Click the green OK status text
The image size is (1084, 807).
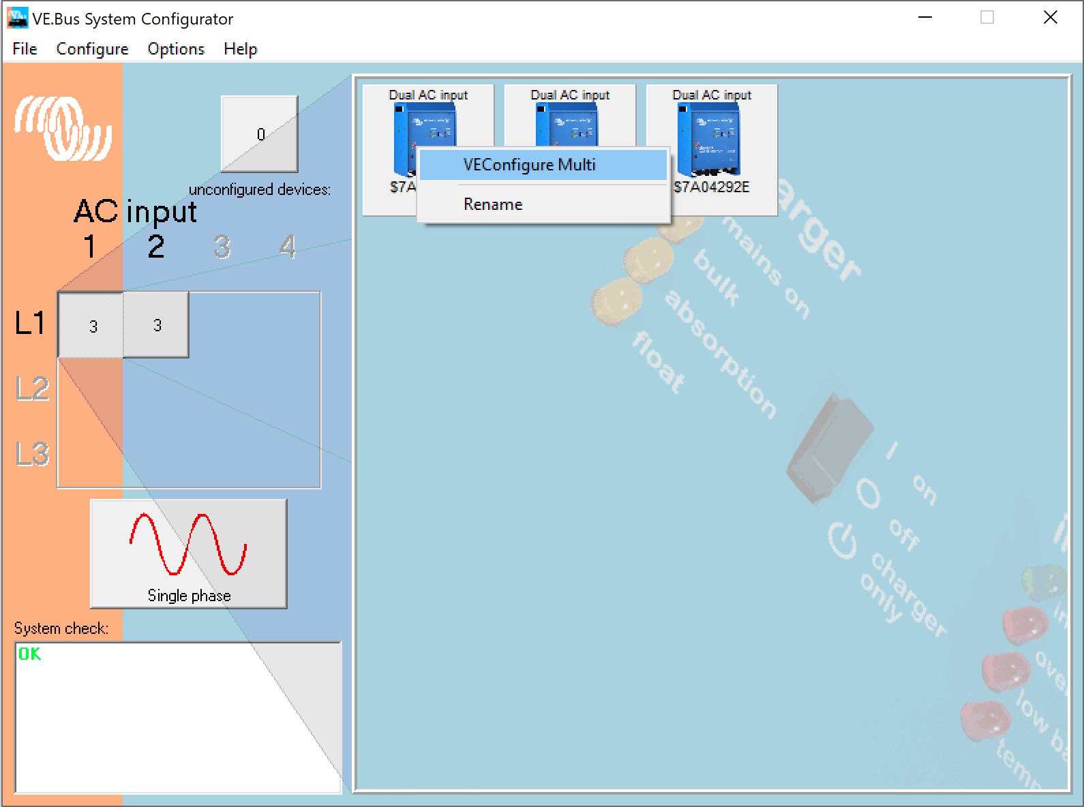pyautogui.click(x=29, y=654)
